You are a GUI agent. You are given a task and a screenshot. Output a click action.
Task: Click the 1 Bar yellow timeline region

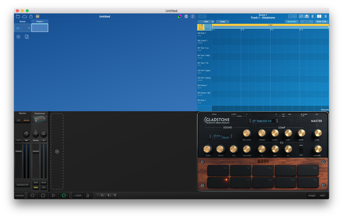pos(270,25)
